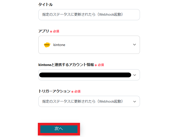Expand the トリガーアクション dropdown chevron
The image size is (191, 137).
[134, 101]
